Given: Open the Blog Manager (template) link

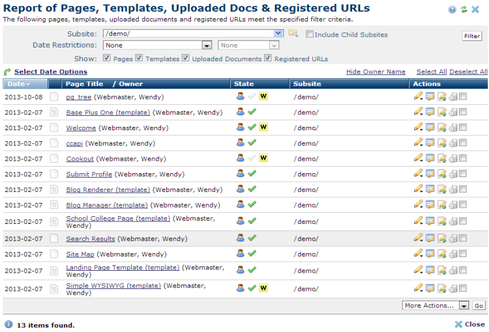Looking at the screenshot, I should 107,206.
